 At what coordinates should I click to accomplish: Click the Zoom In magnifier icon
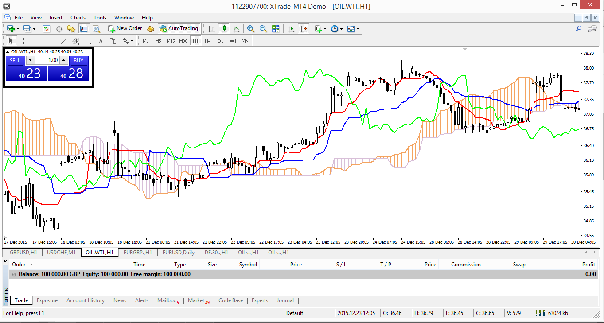point(251,29)
